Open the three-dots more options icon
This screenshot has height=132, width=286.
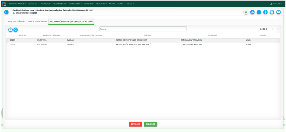(x=259, y=12)
